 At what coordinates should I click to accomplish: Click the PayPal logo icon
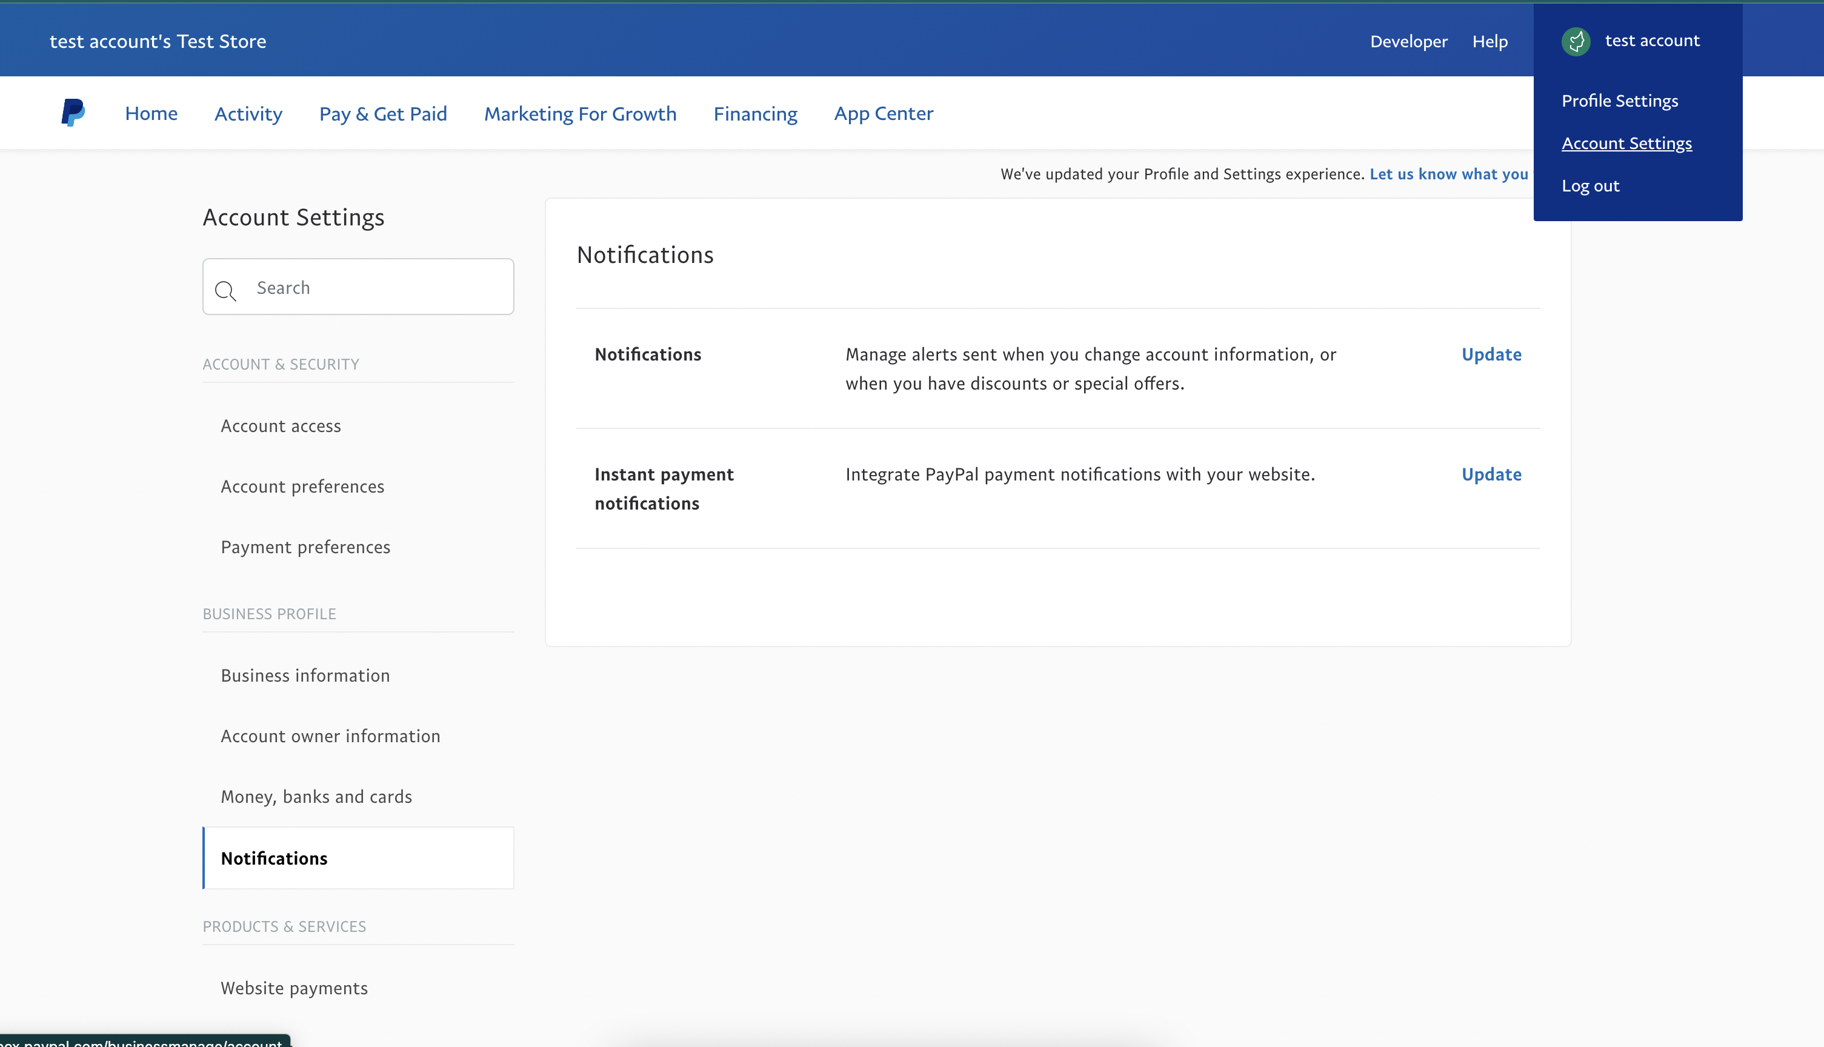(73, 113)
